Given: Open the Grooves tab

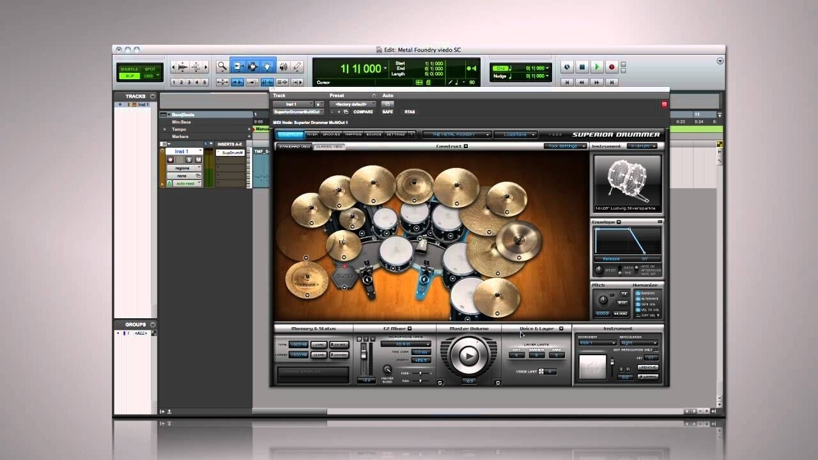Looking at the screenshot, I should (x=331, y=135).
